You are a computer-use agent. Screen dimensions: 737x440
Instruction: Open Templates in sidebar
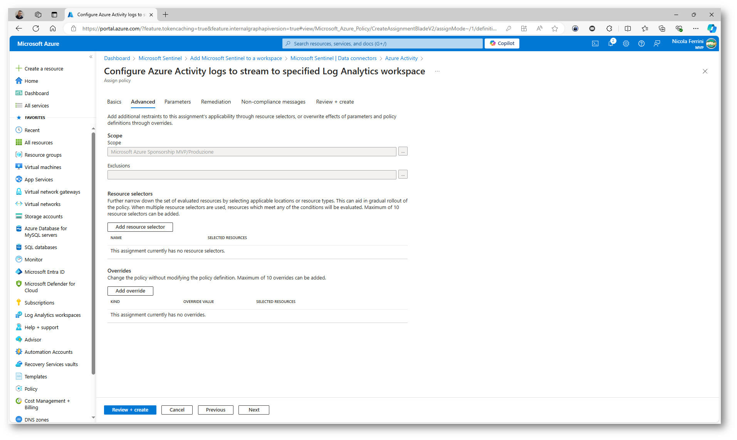[x=35, y=376]
